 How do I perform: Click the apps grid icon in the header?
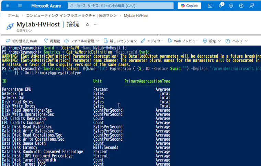click(8, 6)
